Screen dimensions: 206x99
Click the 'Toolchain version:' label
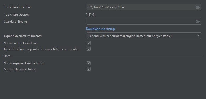pyautogui.click(x=17, y=15)
